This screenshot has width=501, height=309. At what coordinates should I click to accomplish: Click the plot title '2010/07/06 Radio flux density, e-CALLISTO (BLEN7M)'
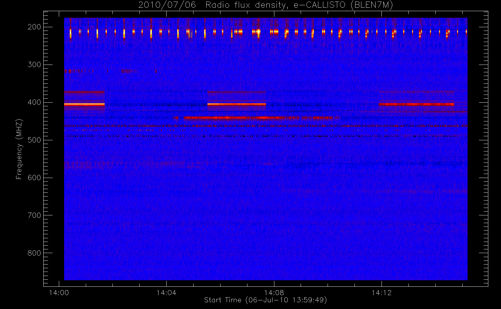point(265,5)
